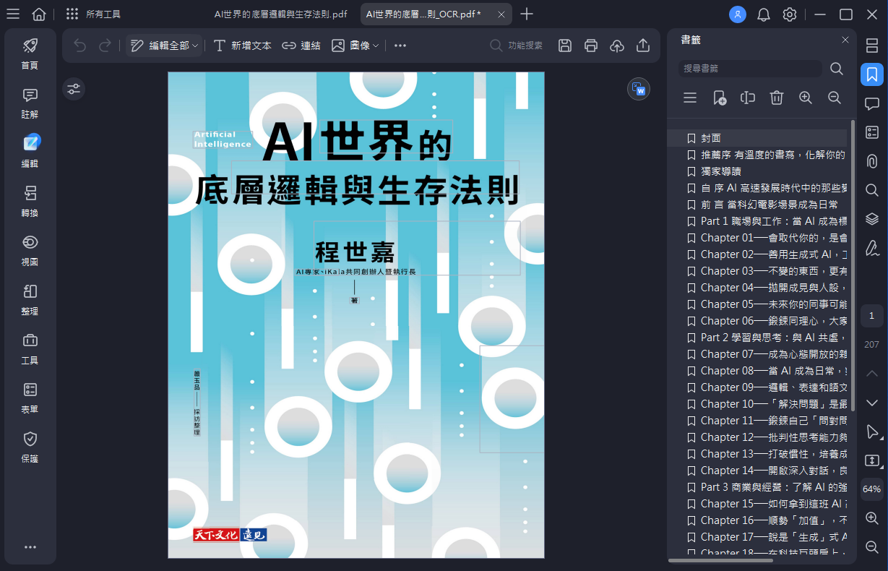Show more sidebar options with ellipsis
Viewport: 888px width, 571px height.
tap(30, 547)
